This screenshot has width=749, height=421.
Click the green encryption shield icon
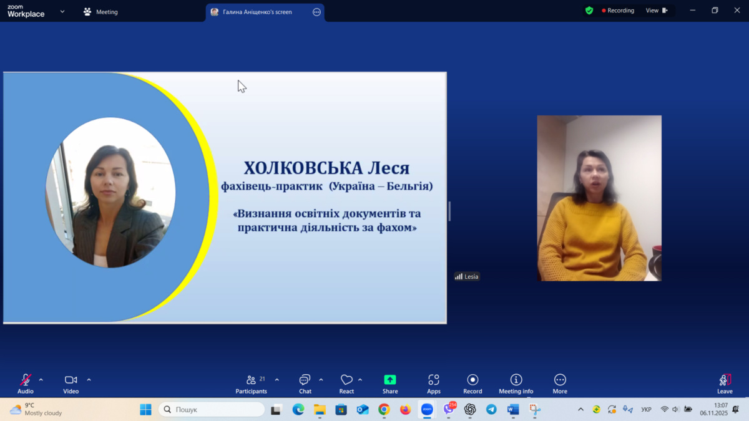(589, 11)
